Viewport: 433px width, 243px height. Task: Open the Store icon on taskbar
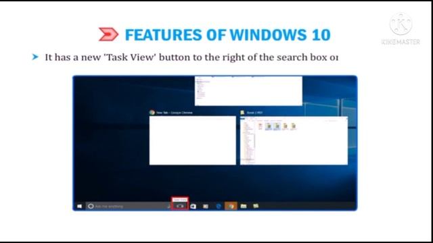193,206
